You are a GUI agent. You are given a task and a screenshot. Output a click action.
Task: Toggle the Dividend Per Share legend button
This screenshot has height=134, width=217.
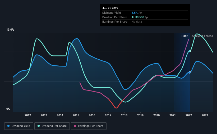(52, 126)
